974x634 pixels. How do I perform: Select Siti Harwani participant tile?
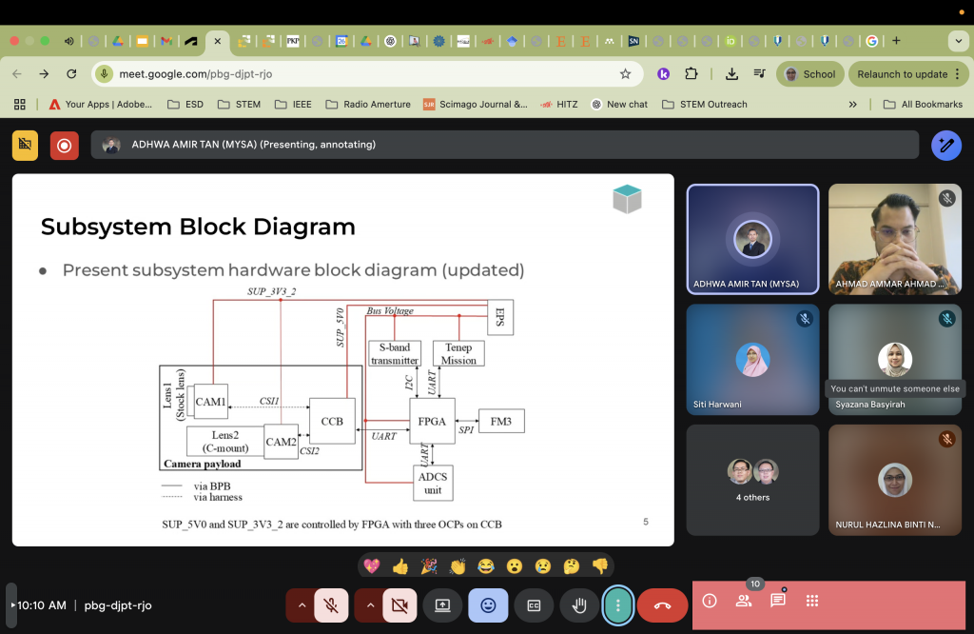tap(753, 359)
